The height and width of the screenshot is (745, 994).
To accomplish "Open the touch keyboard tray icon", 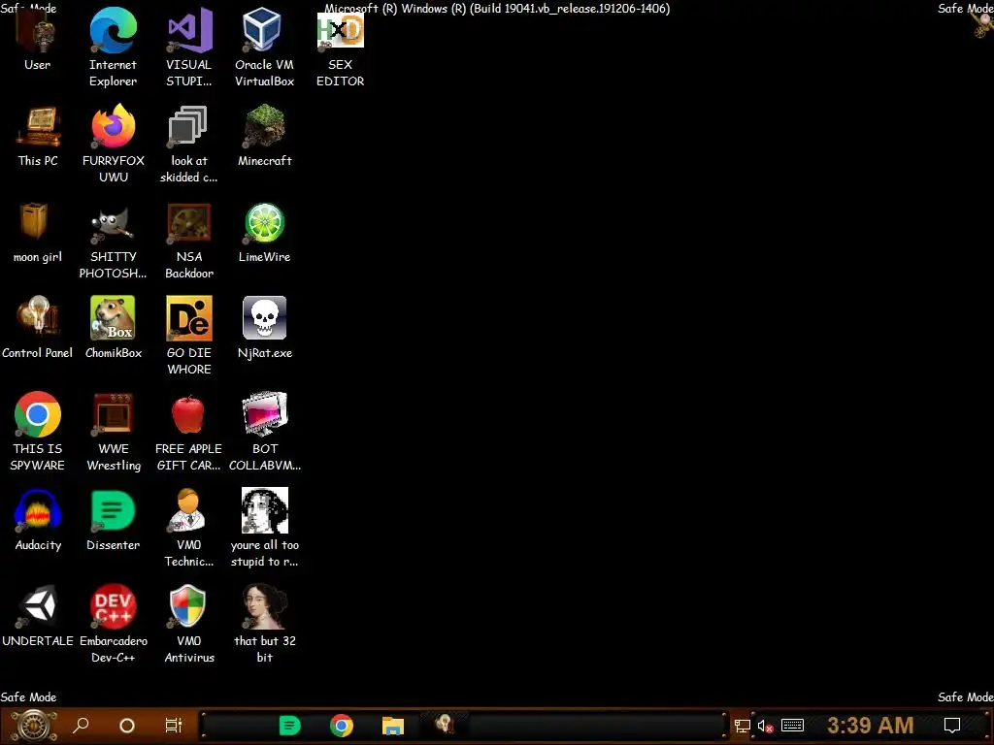I will coord(792,726).
